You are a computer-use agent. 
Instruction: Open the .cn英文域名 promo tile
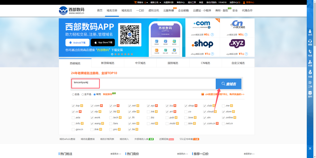[237, 28]
